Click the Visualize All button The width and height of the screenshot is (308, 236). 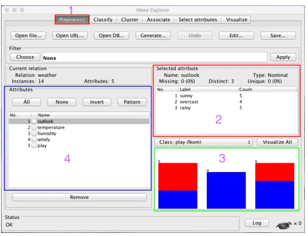(x=277, y=142)
